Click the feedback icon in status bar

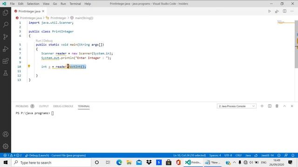286,155
